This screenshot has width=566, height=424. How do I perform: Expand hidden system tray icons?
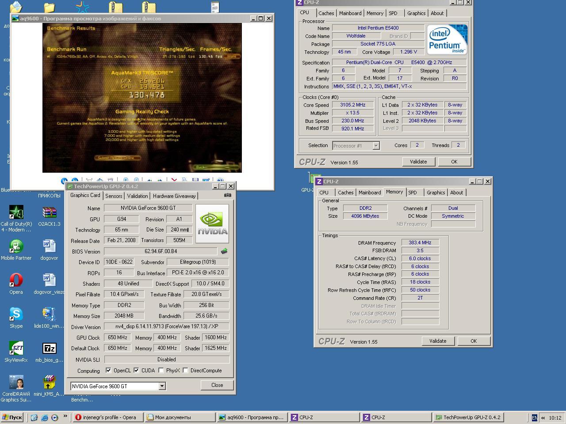543,417
